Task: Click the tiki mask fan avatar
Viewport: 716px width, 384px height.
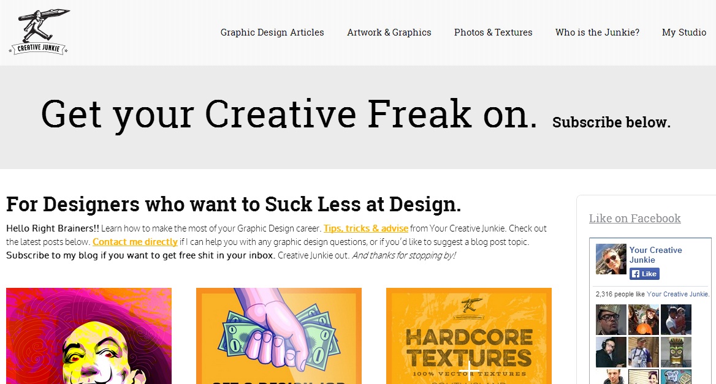Action: [676, 352]
